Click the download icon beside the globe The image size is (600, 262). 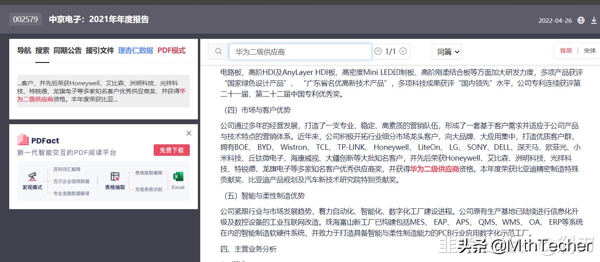[x=594, y=20]
